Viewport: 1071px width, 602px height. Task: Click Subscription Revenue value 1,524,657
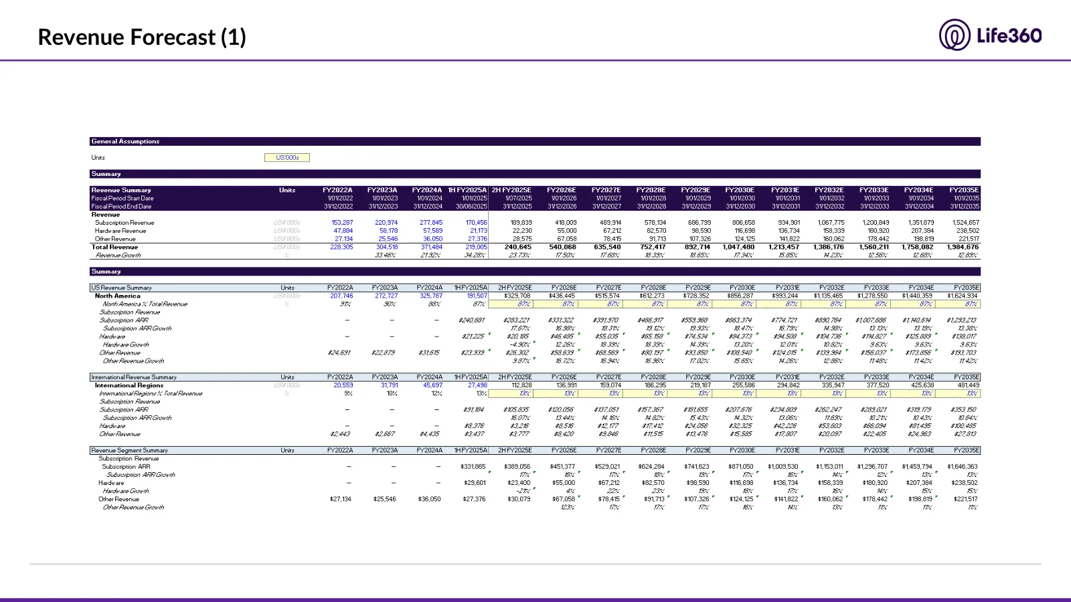coord(965,223)
